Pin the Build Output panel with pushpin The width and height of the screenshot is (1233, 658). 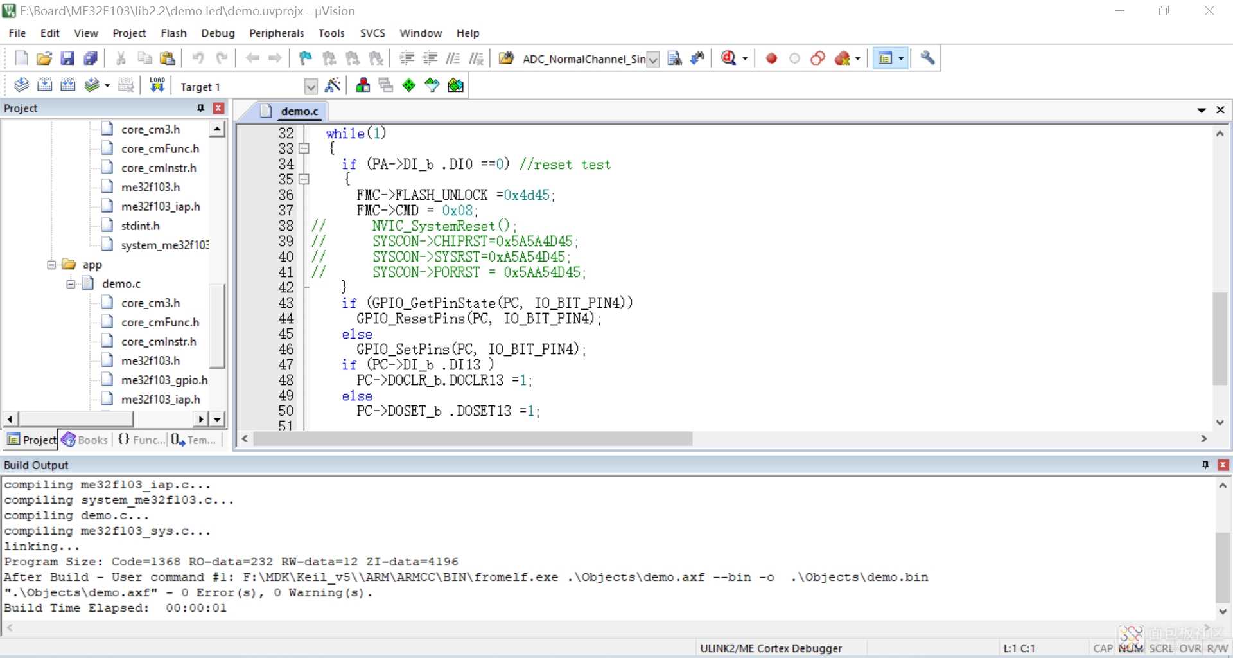(x=1205, y=465)
